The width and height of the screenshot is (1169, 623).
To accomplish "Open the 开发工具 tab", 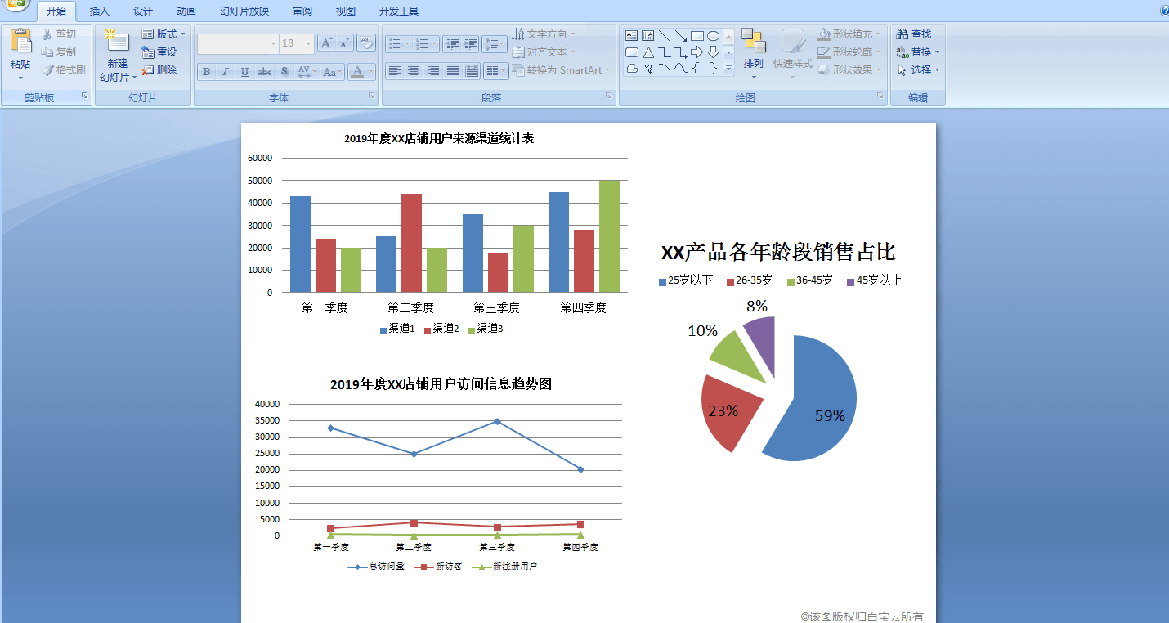I will [399, 11].
